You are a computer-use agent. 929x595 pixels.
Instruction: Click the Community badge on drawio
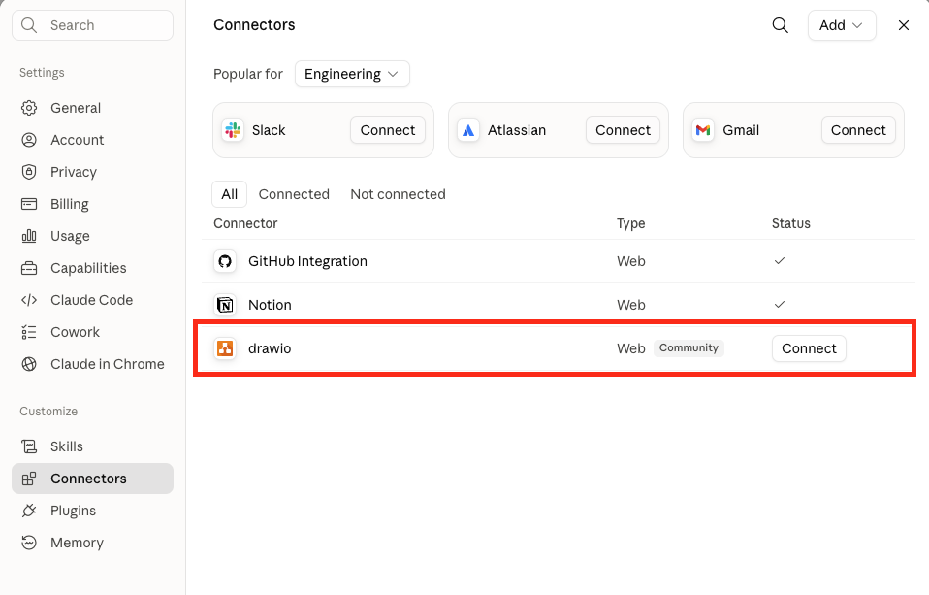pyautogui.click(x=689, y=347)
